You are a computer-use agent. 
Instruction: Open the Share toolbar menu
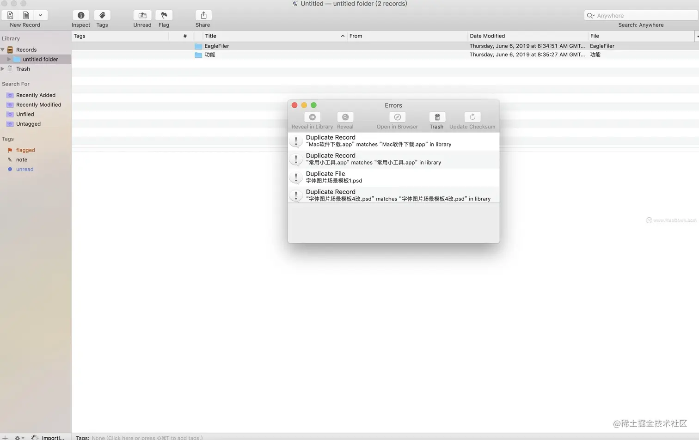click(203, 15)
